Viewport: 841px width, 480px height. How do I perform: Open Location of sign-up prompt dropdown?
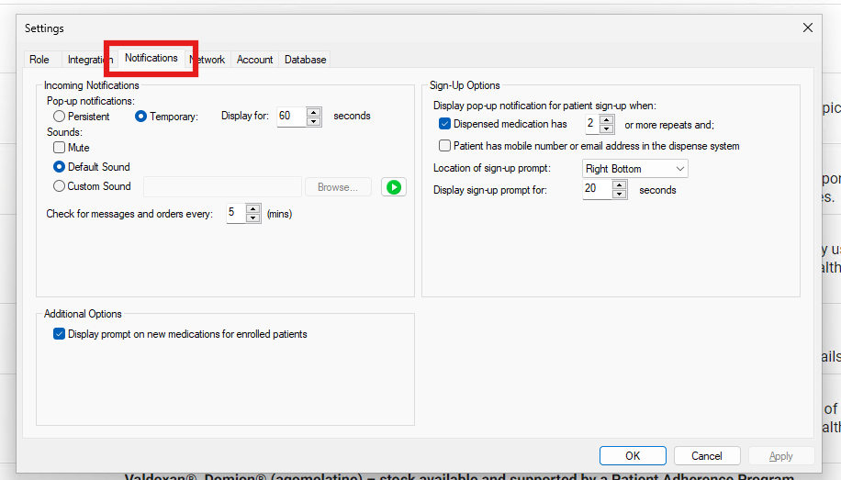tap(635, 169)
